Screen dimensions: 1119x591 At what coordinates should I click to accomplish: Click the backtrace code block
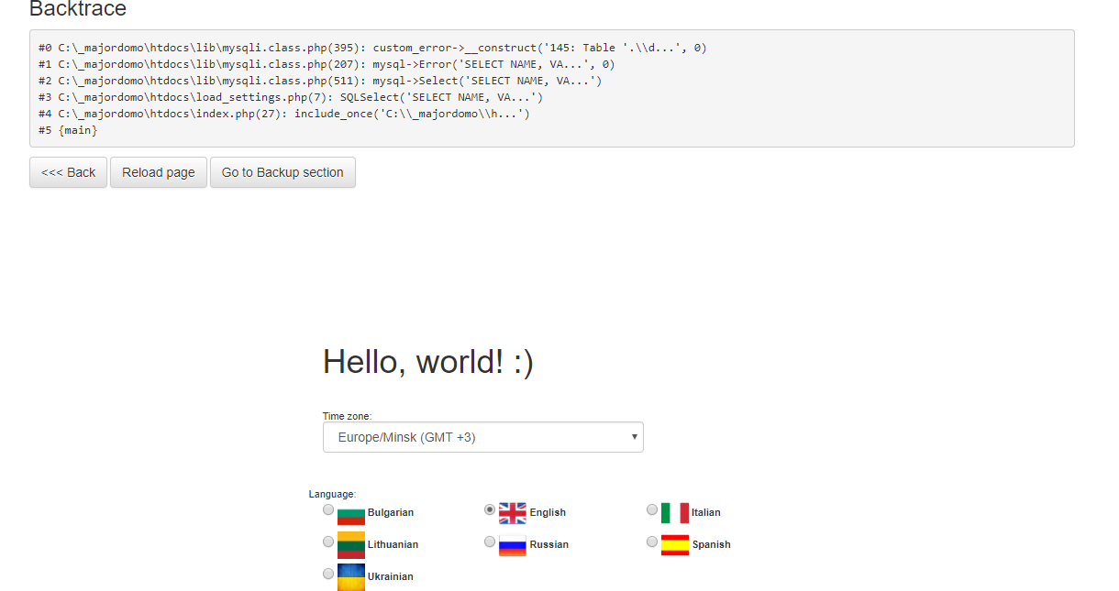click(x=551, y=88)
